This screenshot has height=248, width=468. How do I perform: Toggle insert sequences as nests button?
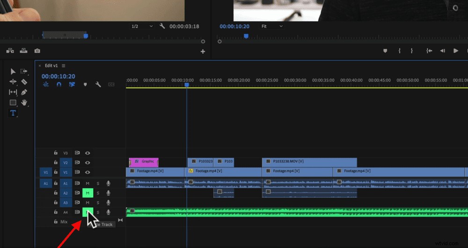coord(46,84)
